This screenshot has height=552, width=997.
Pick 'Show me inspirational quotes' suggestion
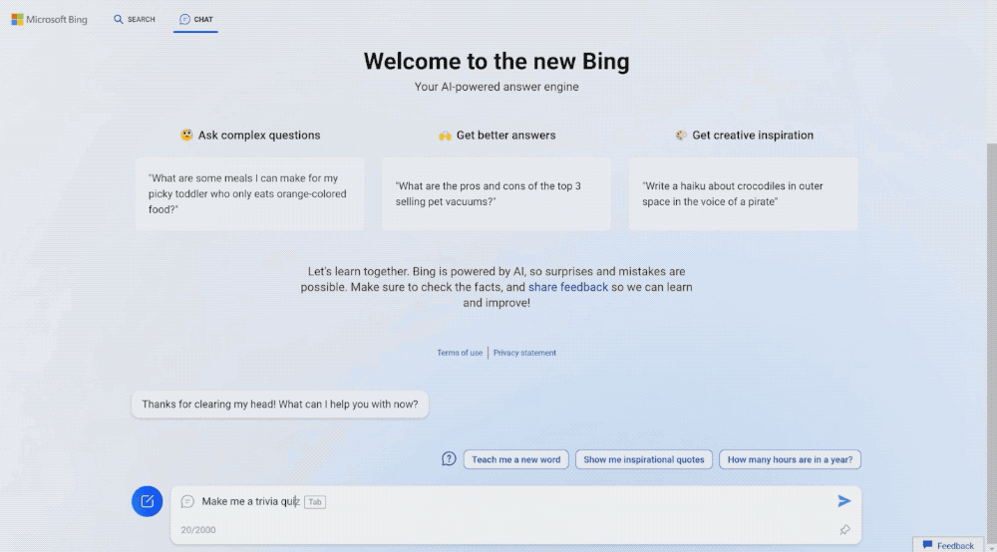[645, 459]
